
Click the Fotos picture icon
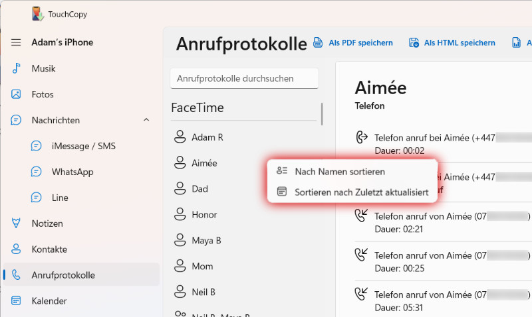tap(17, 94)
